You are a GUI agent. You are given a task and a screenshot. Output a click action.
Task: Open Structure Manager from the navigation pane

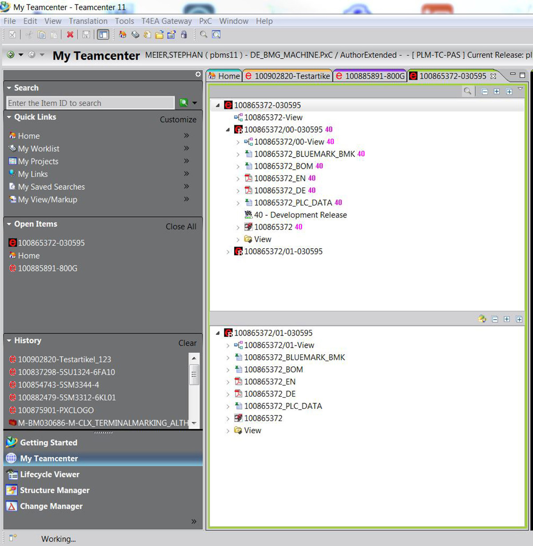click(x=54, y=490)
